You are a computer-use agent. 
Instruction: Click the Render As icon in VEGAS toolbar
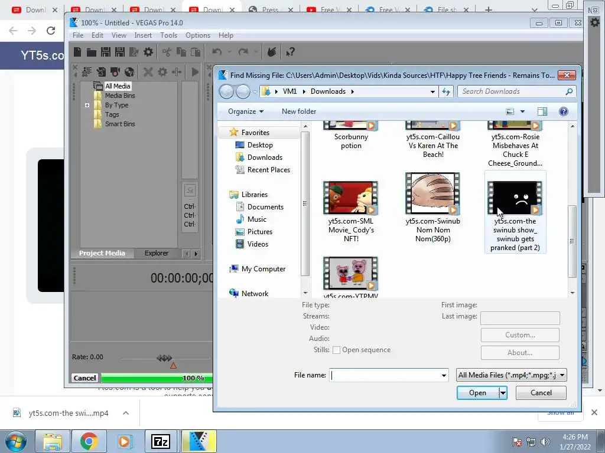click(134, 52)
